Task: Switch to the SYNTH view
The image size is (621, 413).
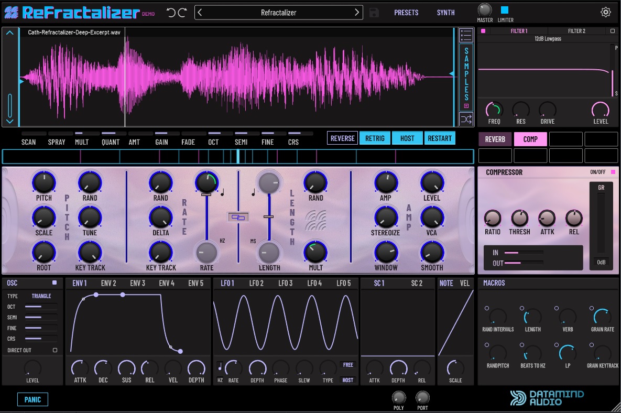Action: point(445,13)
